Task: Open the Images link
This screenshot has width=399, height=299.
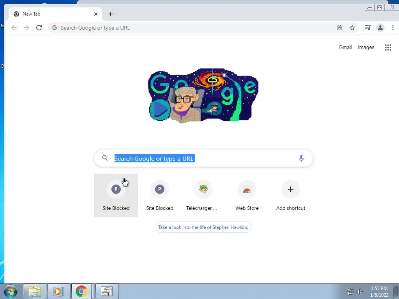Action: pyautogui.click(x=366, y=47)
